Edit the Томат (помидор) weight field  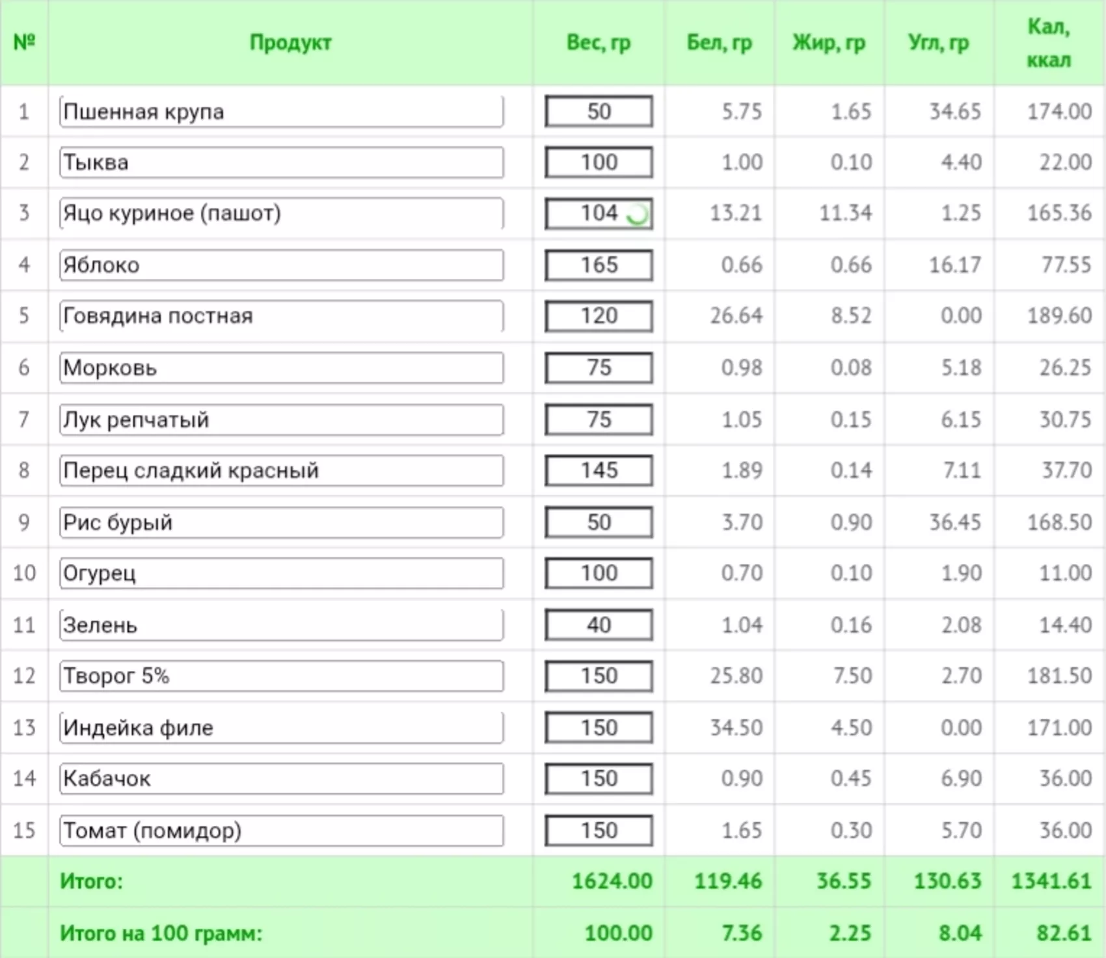coord(599,831)
